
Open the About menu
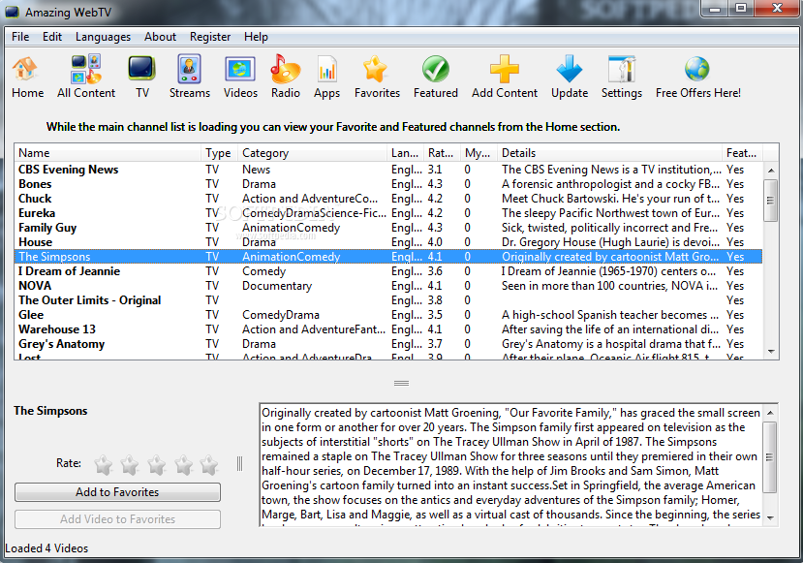pos(160,37)
